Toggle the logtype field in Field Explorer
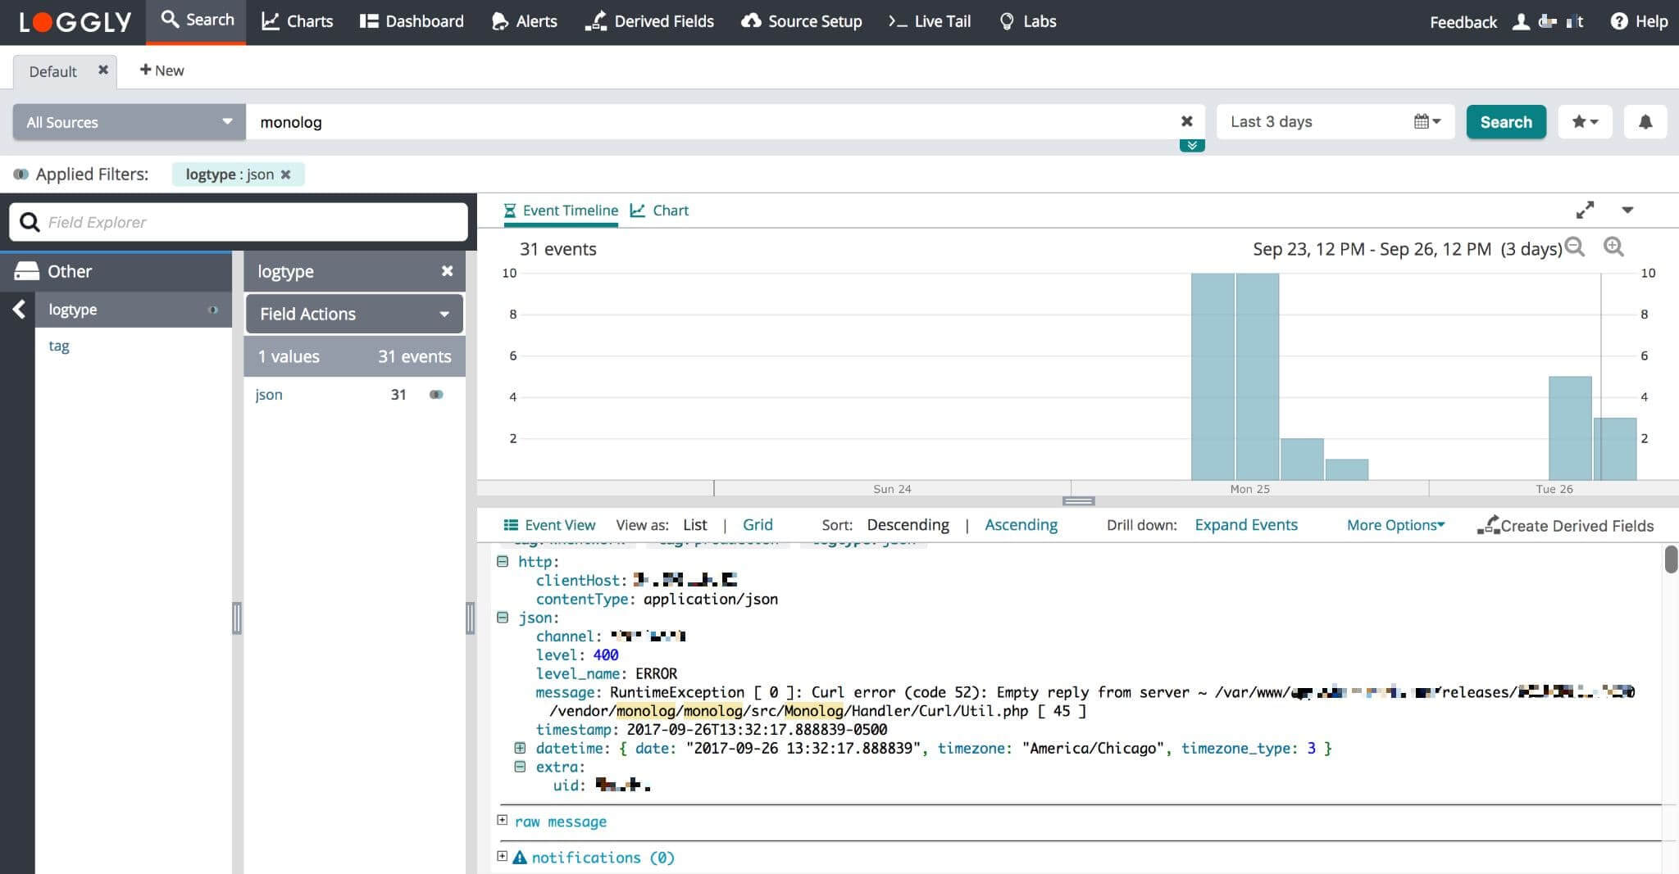 (212, 309)
